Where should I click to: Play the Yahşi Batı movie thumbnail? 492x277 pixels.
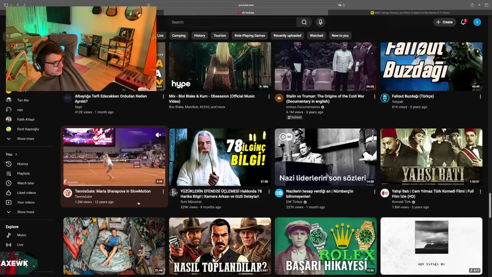[x=431, y=157]
